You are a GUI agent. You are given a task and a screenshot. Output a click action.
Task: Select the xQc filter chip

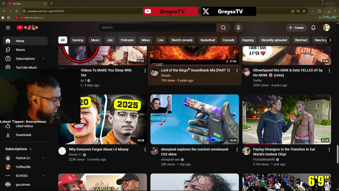tap(110, 40)
